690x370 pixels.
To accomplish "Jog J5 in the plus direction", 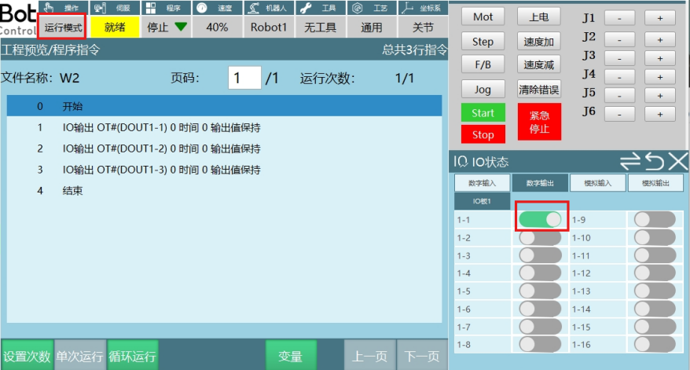I will click(x=659, y=96).
